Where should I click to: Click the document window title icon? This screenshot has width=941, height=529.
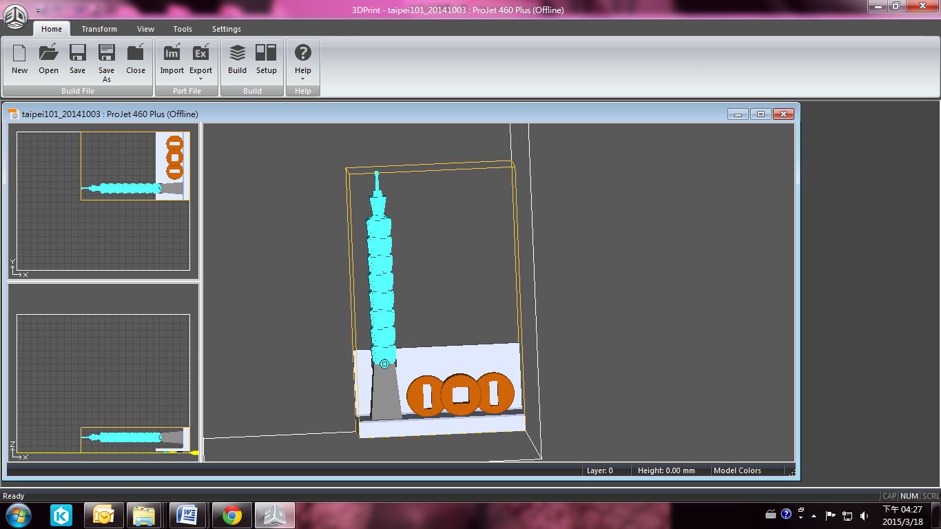coord(13,114)
